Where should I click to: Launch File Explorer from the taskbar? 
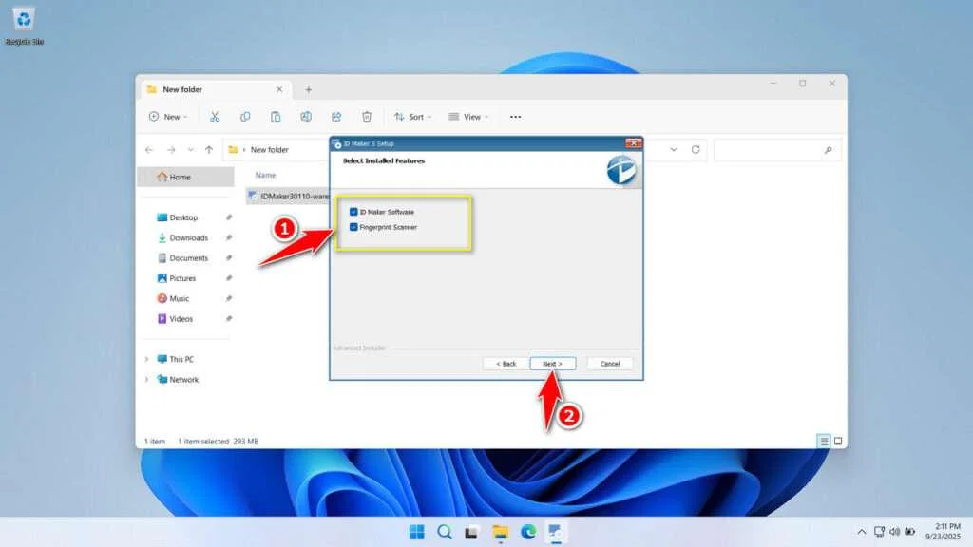[500, 532]
